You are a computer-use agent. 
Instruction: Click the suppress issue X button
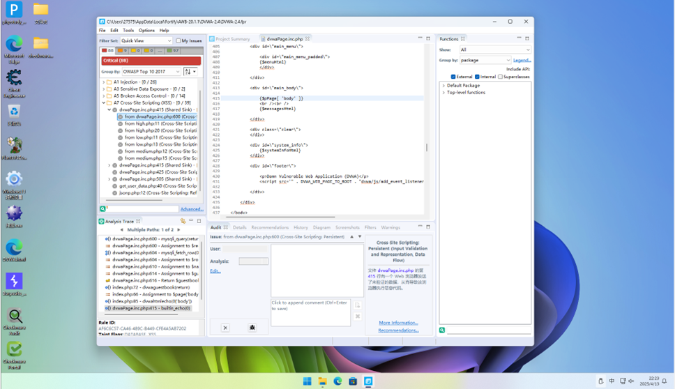tap(225, 328)
